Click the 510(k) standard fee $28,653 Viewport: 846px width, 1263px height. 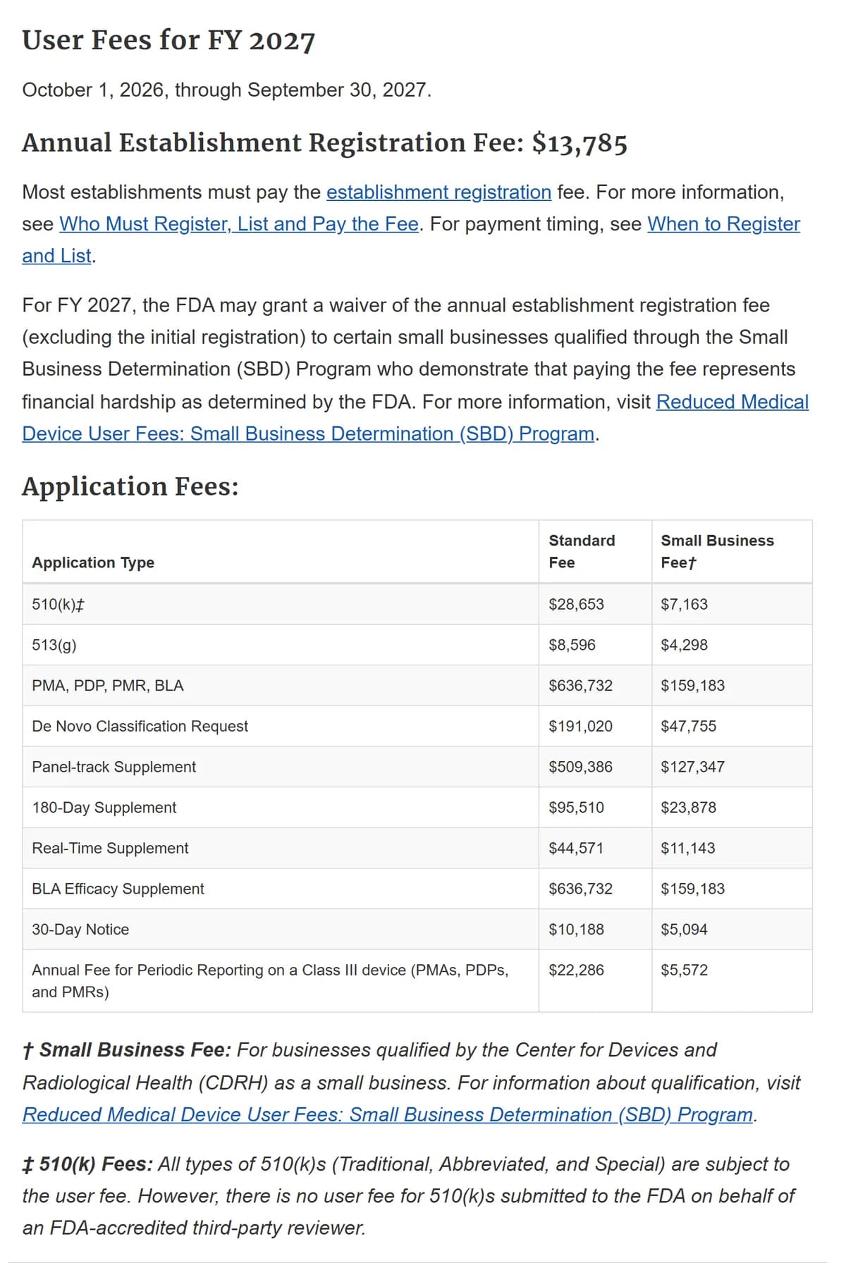[577, 604]
